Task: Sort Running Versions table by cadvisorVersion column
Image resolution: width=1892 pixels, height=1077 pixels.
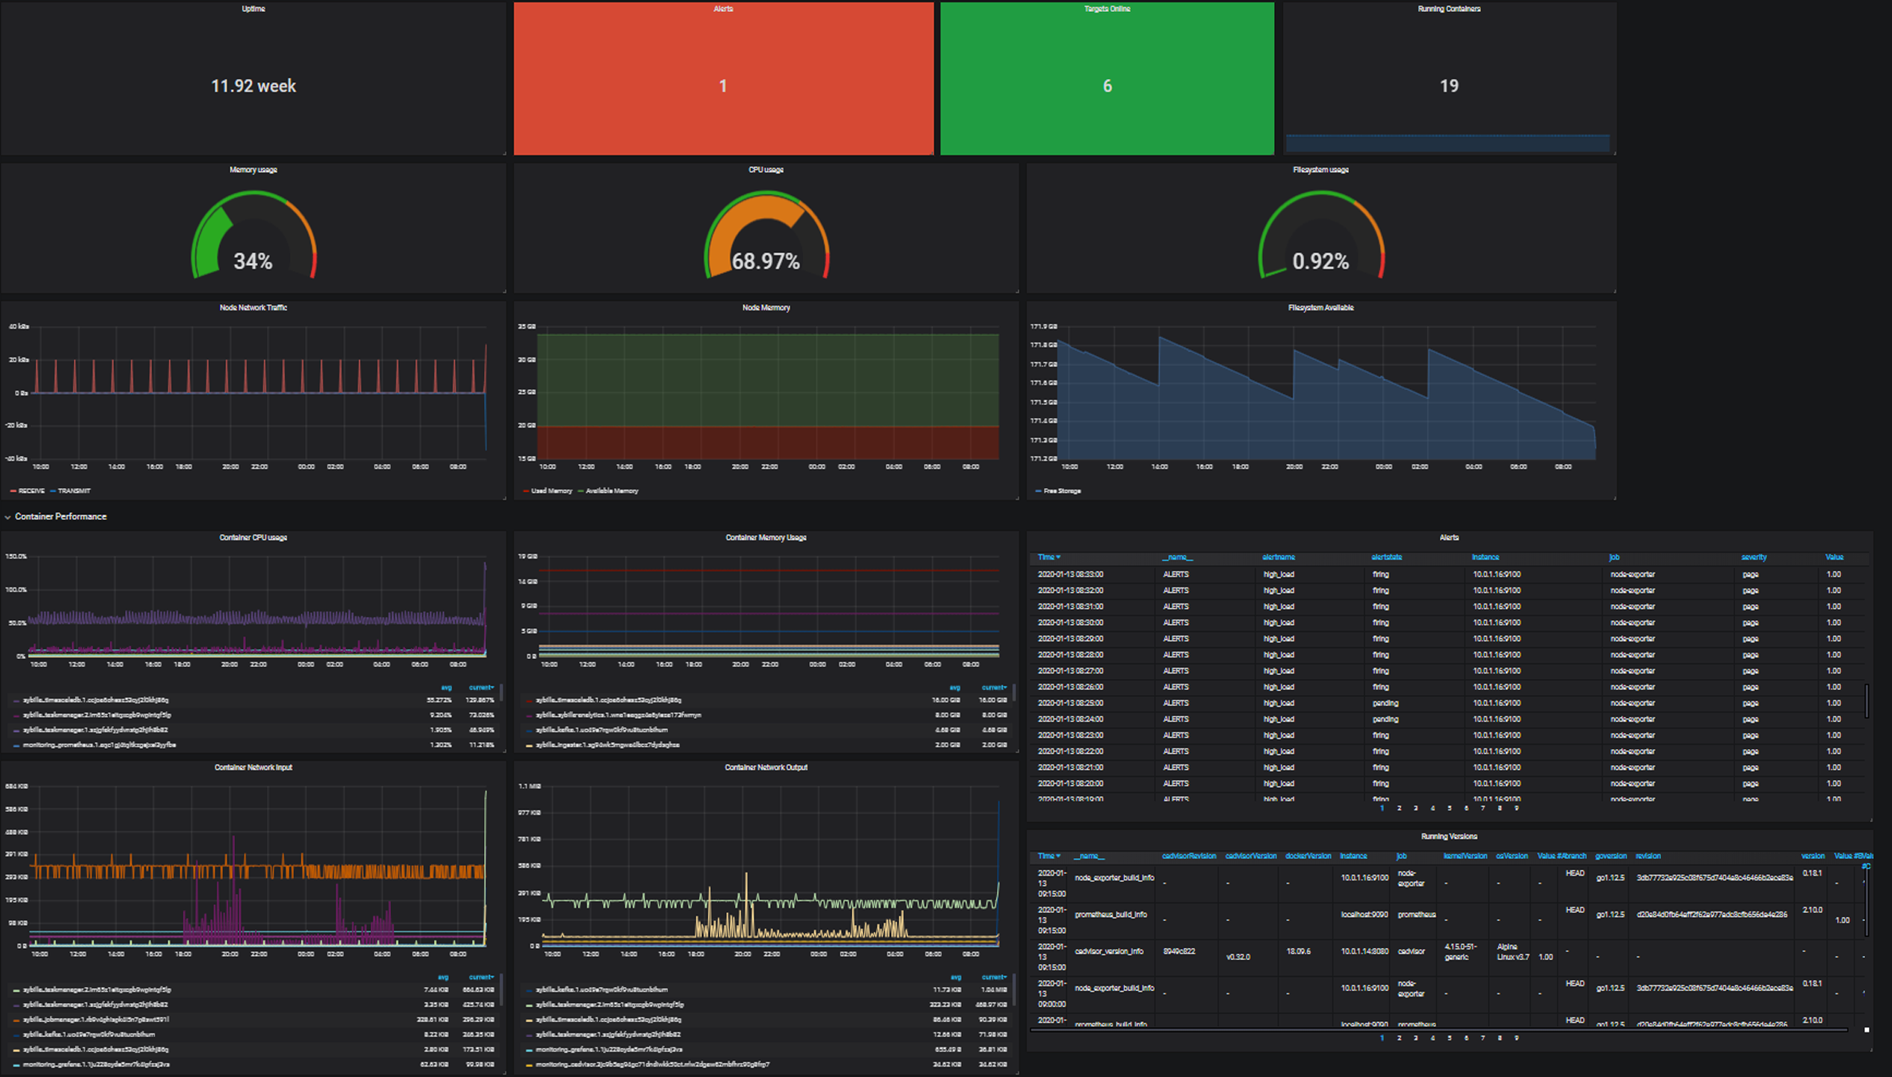Action: [1250, 857]
